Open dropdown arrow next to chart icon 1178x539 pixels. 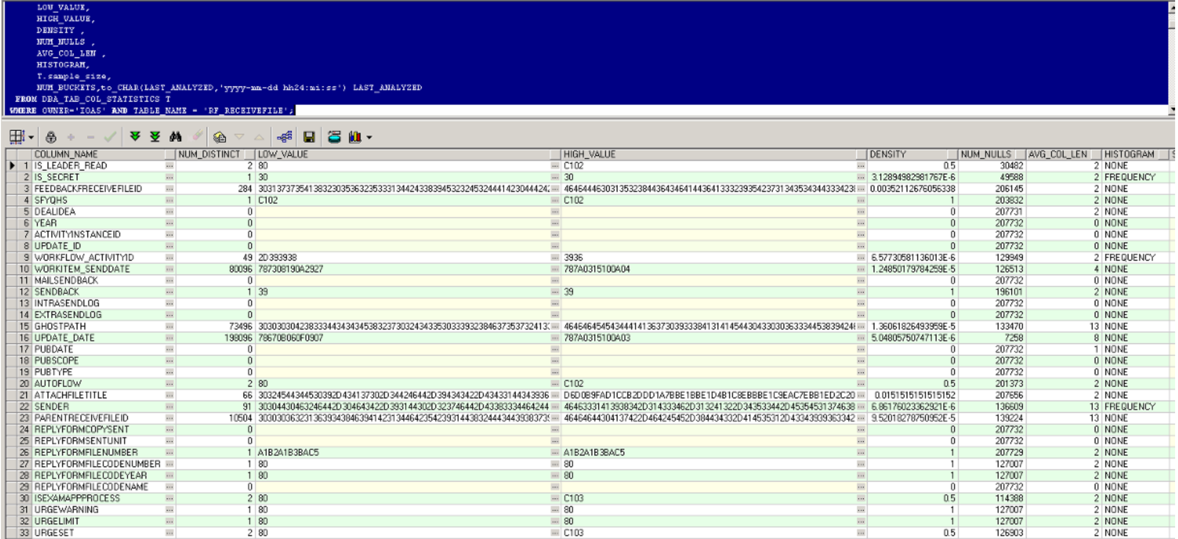[x=369, y=138]
